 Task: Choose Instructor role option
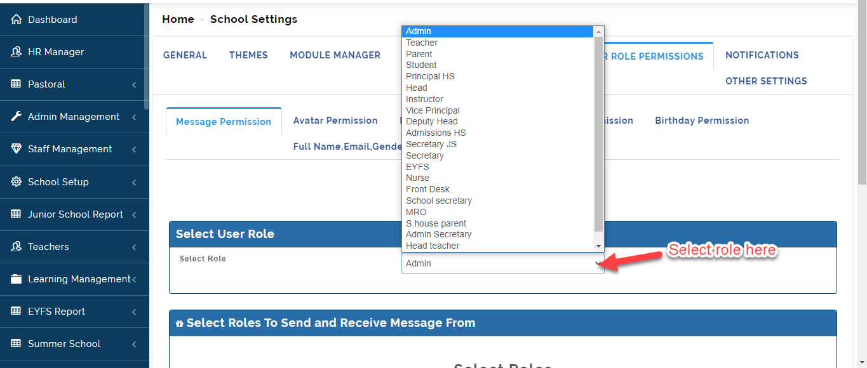(x=497, y=99)
